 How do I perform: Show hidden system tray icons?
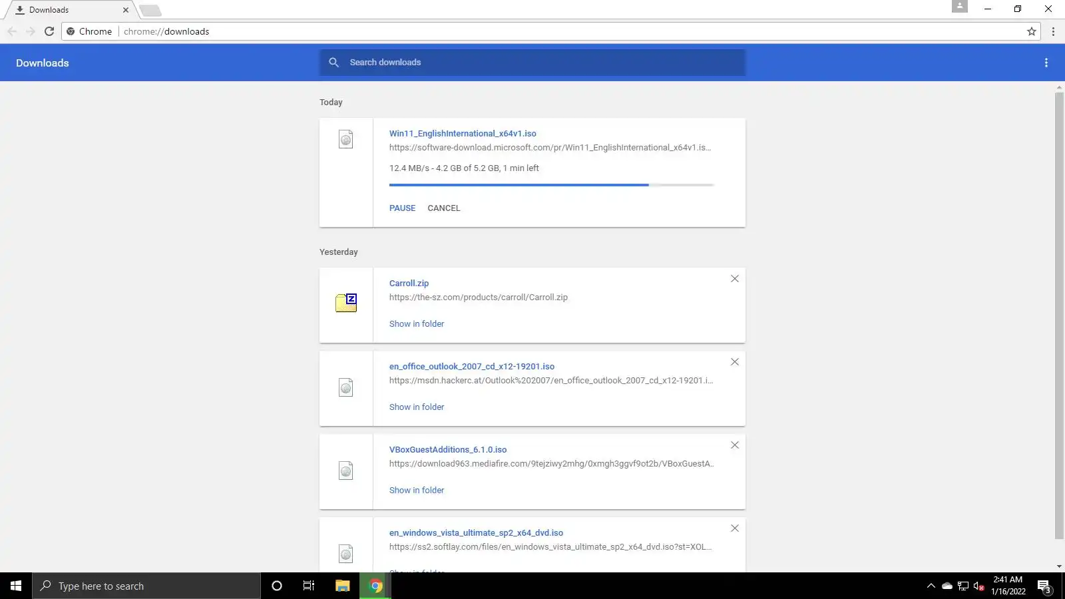931,586
